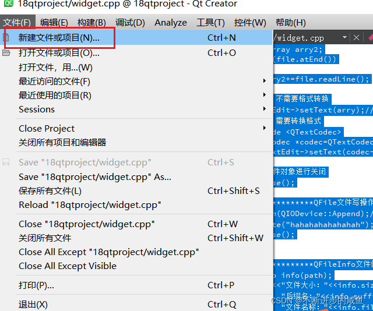The height and width of the screenshot is (311, 373).
Task: Open the 文件(F) menu
Action: pyautogui.click(x=17, y=23)
